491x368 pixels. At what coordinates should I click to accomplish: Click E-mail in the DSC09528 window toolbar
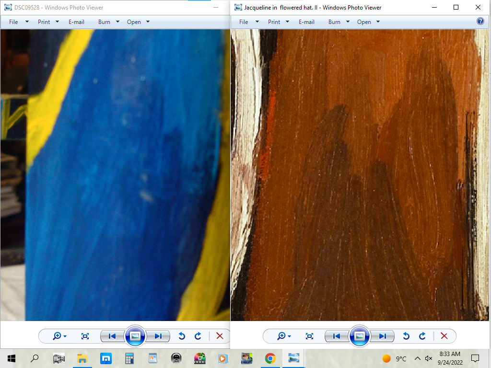(x=76, y=22)
